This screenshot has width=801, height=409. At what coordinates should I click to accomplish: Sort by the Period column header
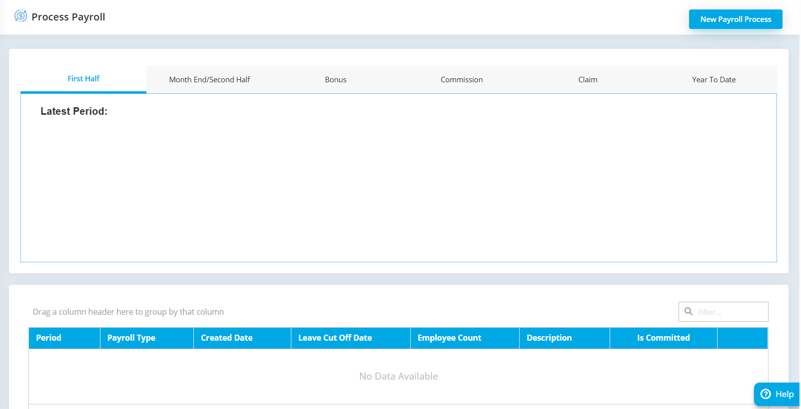pyautogui.click(x=49, y=338)
